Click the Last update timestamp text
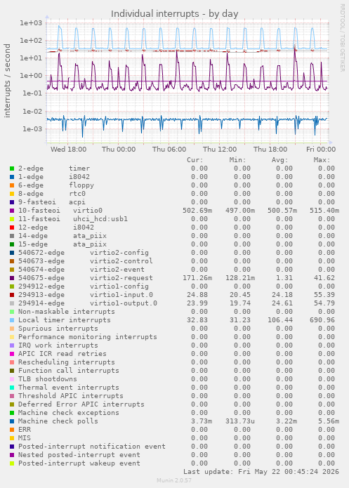The width and height of the screenshot is (349, 488). [x=261, y=472]
